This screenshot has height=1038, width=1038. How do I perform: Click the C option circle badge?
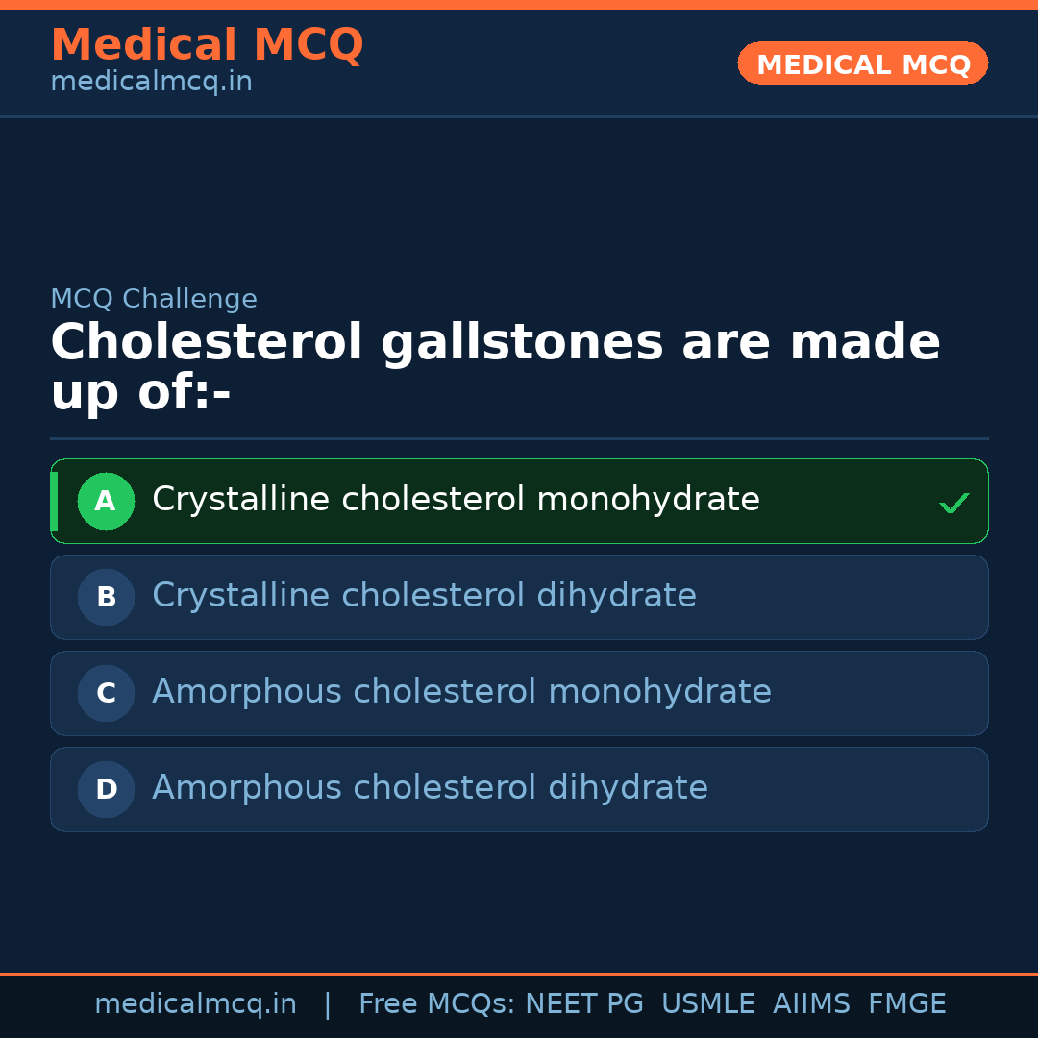pyautogui.click(x=106, y=693)
